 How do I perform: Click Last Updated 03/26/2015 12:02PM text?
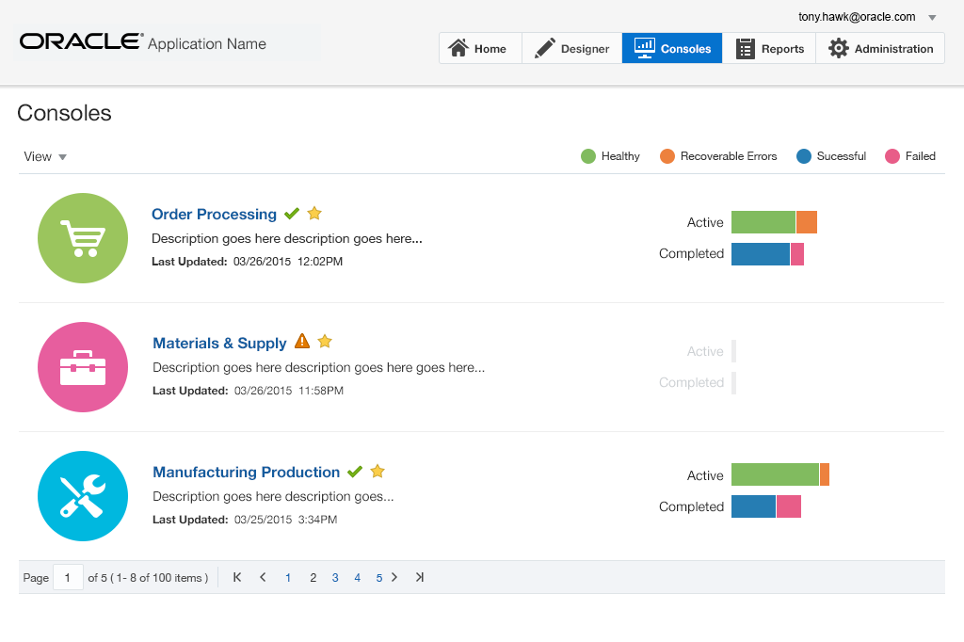pos(248,262)
